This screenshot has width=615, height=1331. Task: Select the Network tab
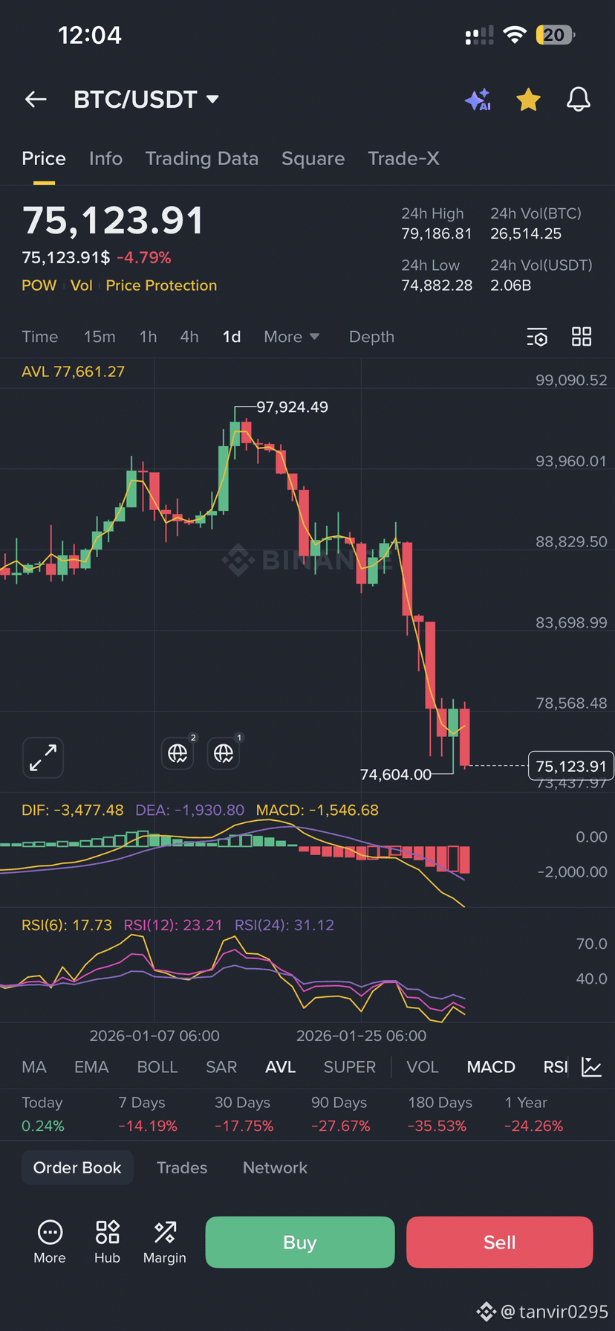click(x=275, y=1167)
